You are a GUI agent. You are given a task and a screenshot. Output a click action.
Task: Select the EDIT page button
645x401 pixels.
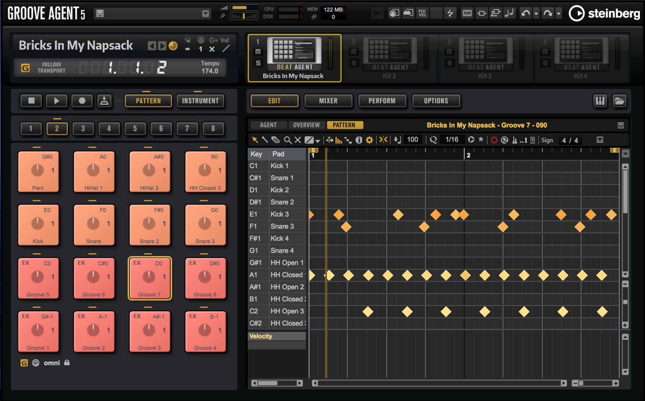click(274, 101)
